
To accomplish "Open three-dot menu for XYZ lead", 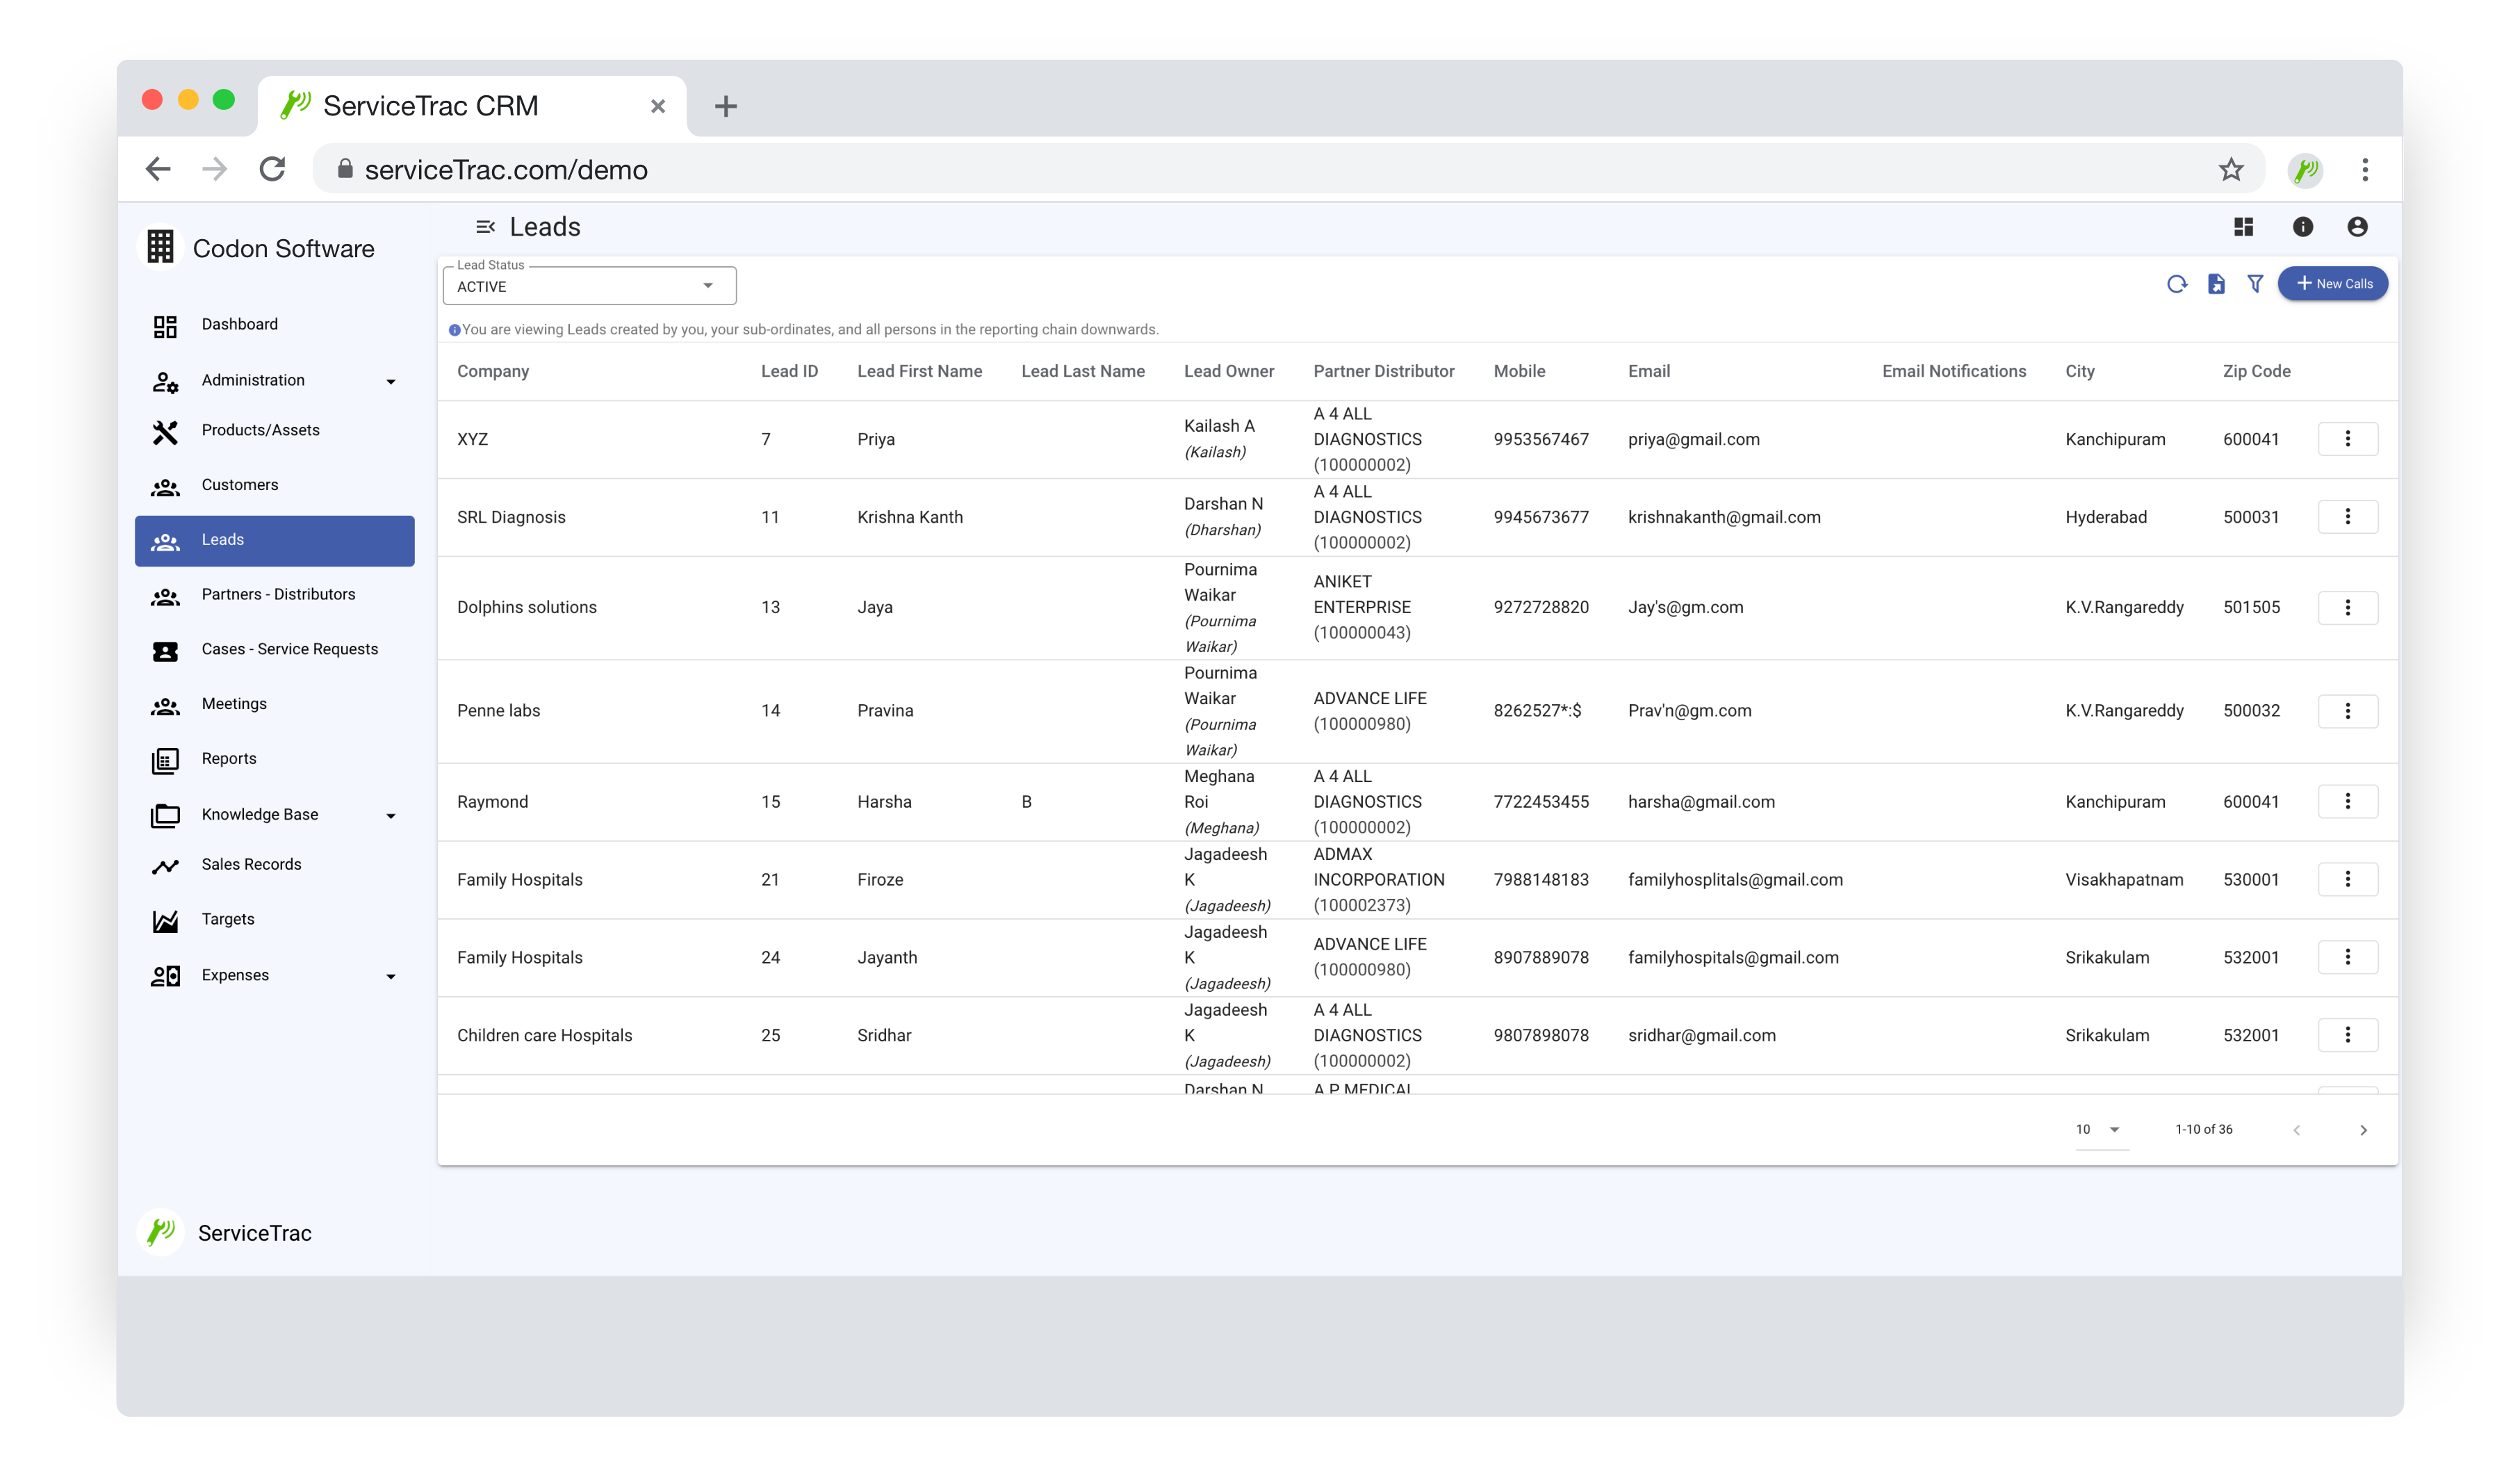I will click(2347, 439).
